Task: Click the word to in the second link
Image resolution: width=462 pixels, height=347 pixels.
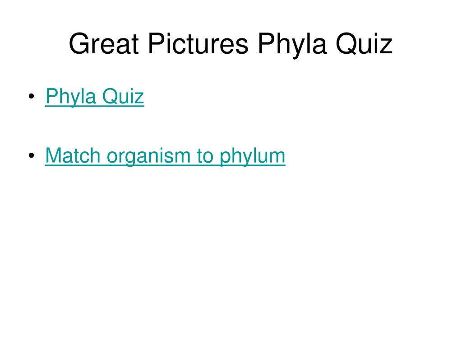Action: [x=205, y=155]
